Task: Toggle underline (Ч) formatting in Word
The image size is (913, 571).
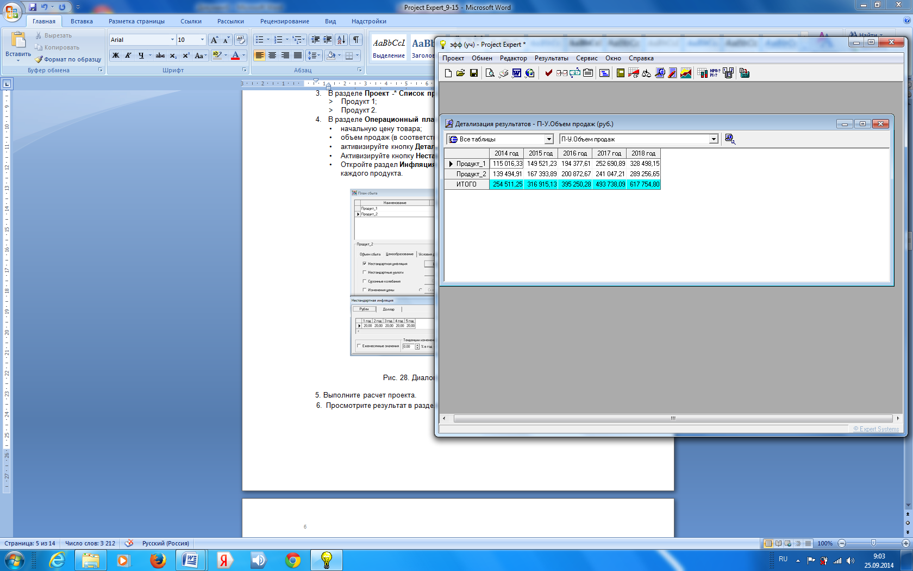Action: click(141, 55)
